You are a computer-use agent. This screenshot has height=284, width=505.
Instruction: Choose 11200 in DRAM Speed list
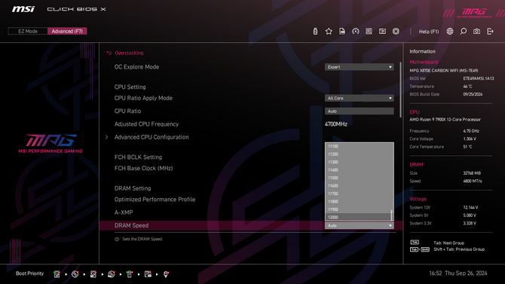pyautogui.click(x=358, y=154)
